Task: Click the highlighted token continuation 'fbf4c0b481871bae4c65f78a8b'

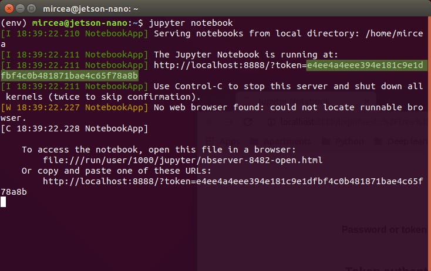Action: coord(69,76)
